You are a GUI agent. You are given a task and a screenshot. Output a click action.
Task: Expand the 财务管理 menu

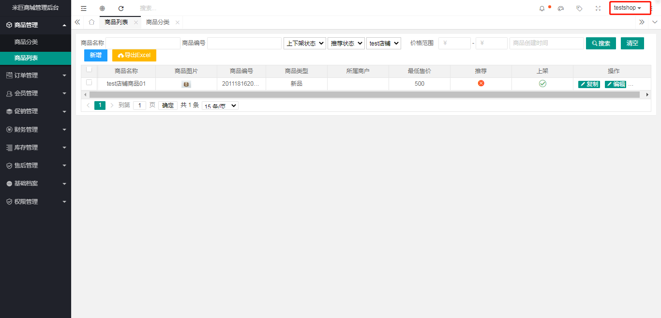(x=35, y=130)
